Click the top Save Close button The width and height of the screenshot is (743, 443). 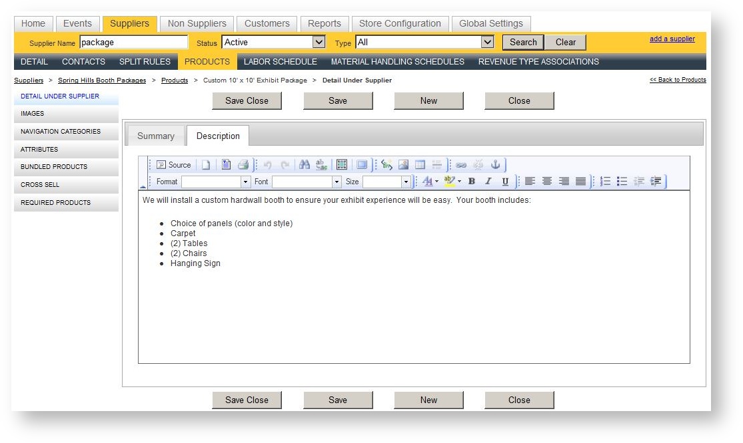click(247, 101)
